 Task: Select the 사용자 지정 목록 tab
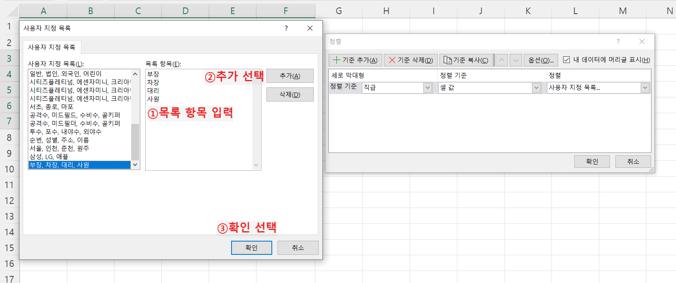tap(52, 47)
